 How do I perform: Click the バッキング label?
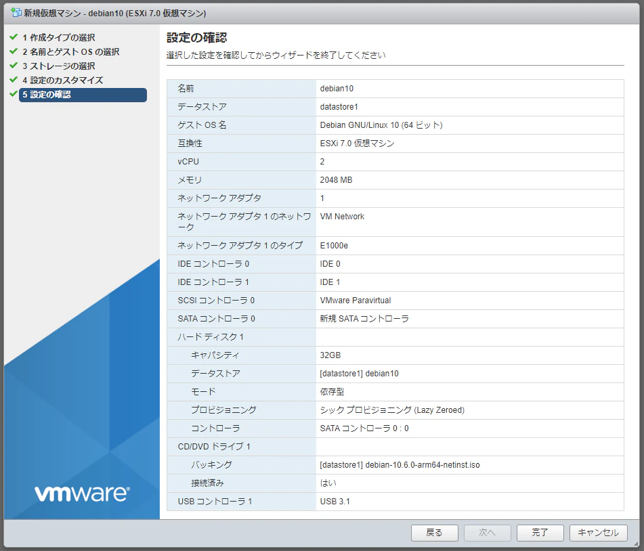point(211,465)
